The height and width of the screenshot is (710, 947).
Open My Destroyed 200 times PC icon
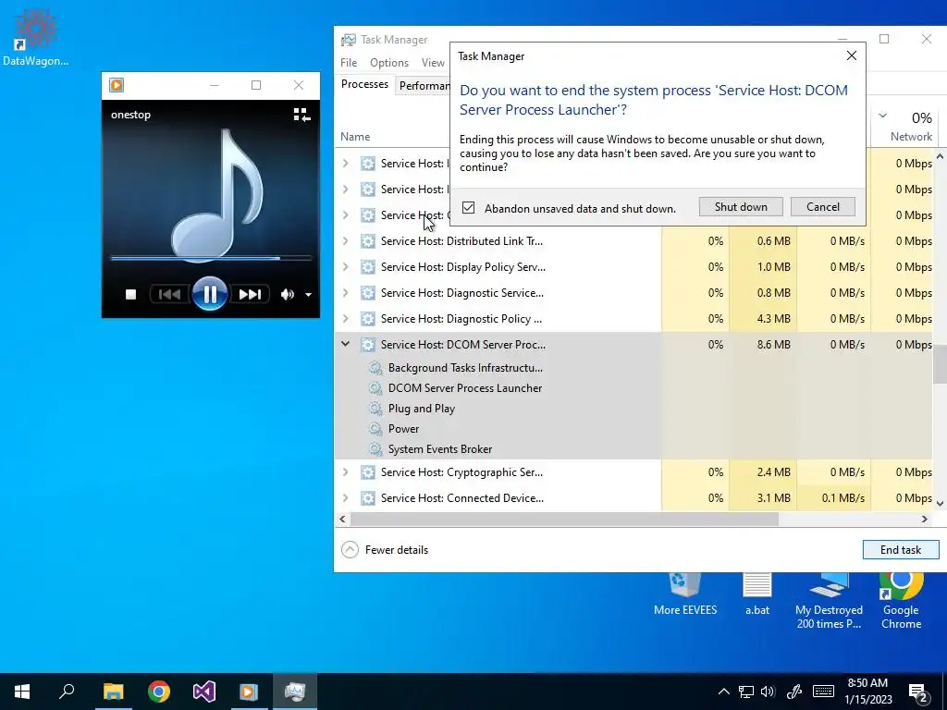(x=829, y=601)
